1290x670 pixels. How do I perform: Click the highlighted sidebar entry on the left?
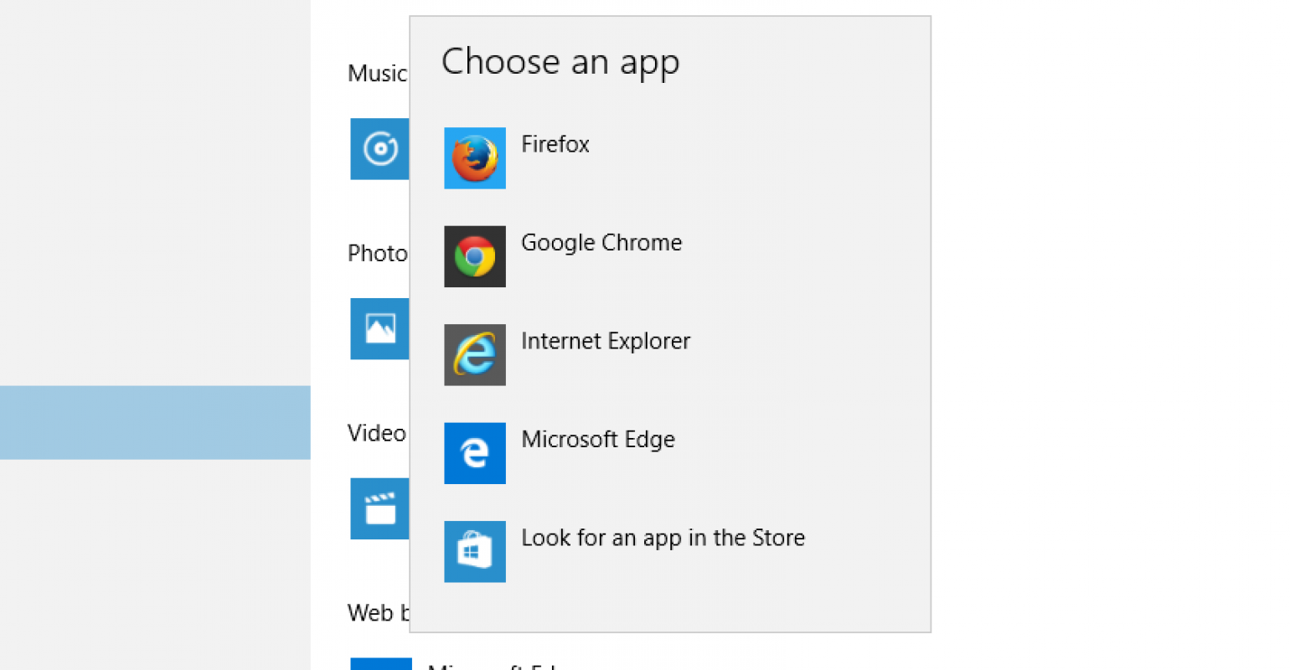(x=155, y=422)
